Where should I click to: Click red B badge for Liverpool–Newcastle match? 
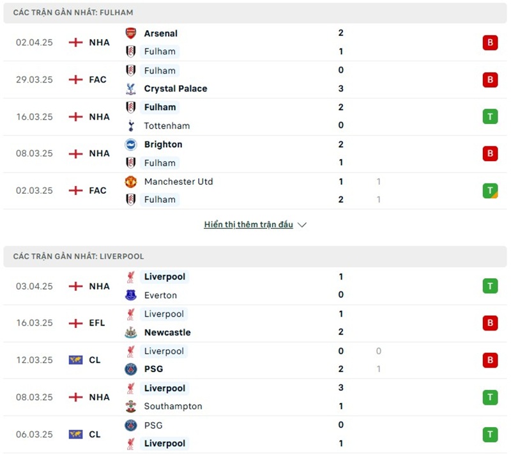click(490, 323)
